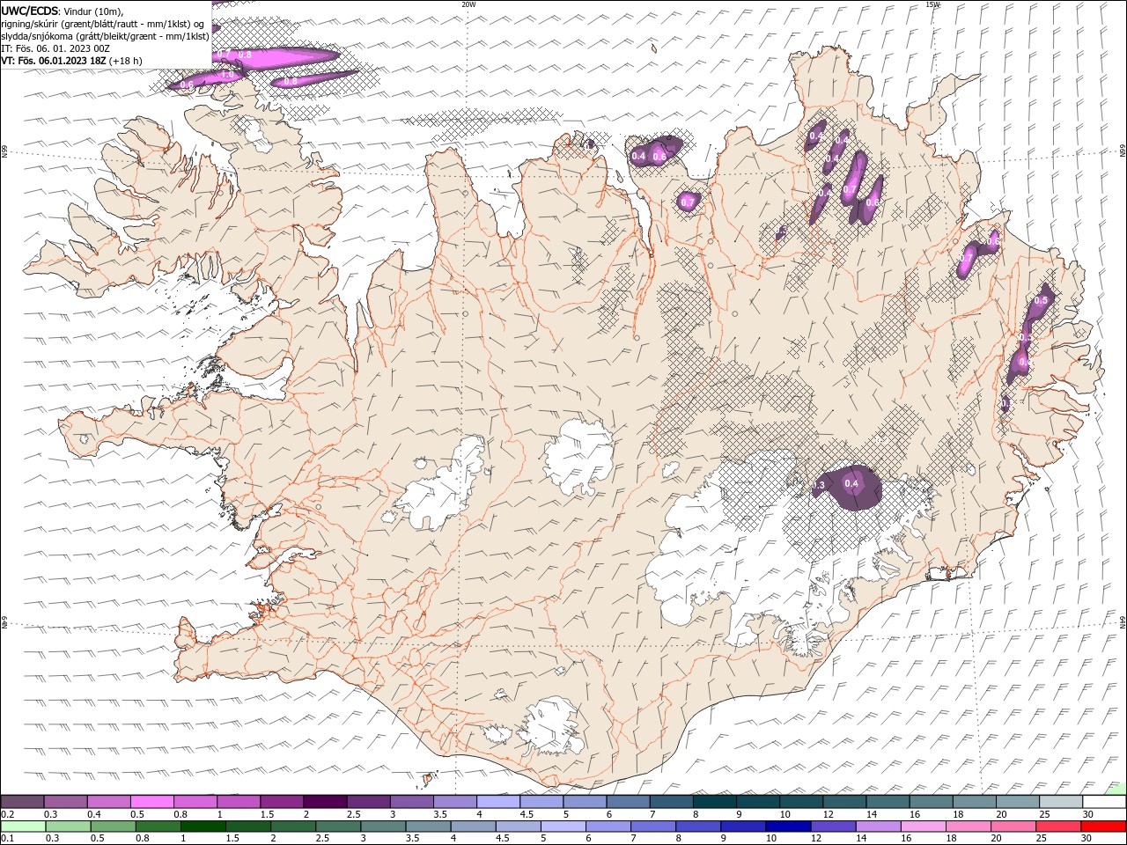The width and height of the screenshot is (1127, 845).
Task: Click the '64N' latitude label on left edge
Action: click(4, 622)
